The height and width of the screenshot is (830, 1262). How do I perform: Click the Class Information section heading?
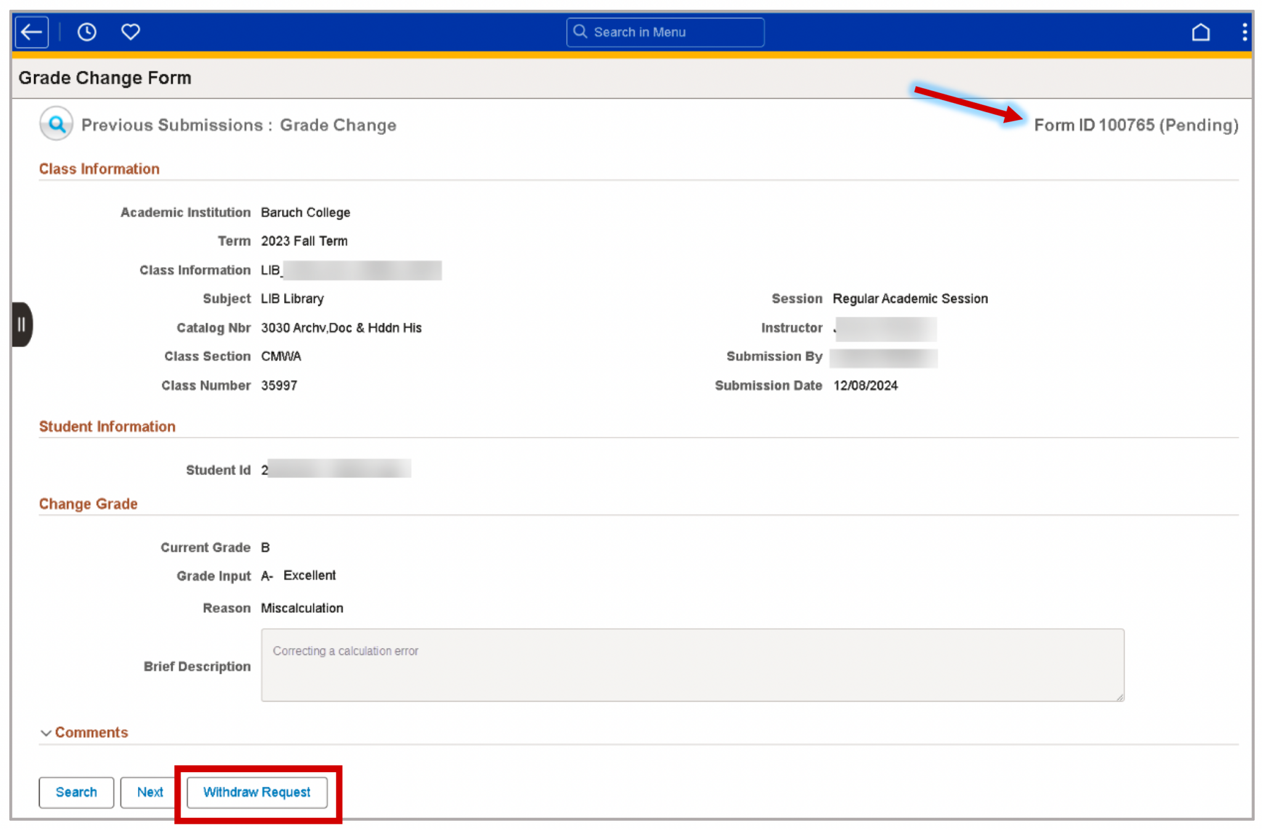click(x=99, y=169)
